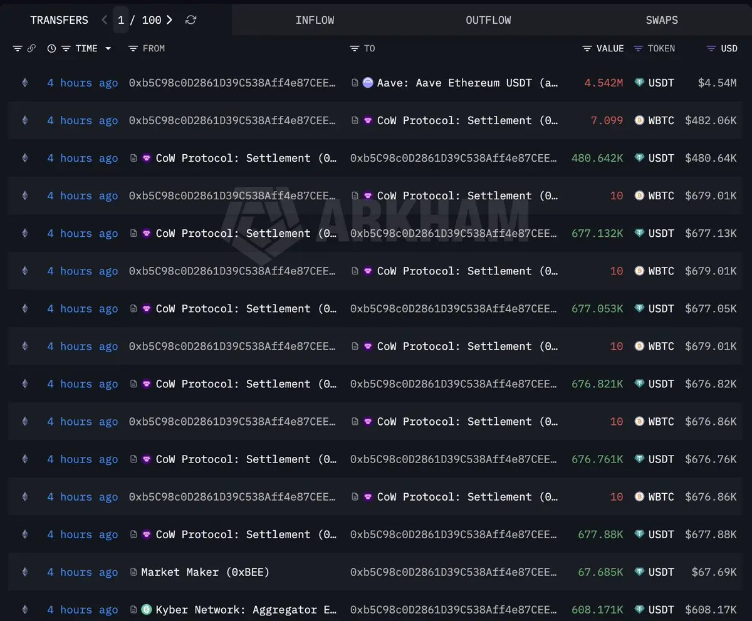Select the TRANSFERS tab
752x621 pixels.
pos(60,20)
